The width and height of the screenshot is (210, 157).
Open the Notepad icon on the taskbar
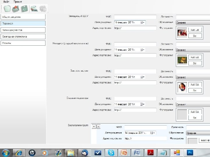point(163,153)
